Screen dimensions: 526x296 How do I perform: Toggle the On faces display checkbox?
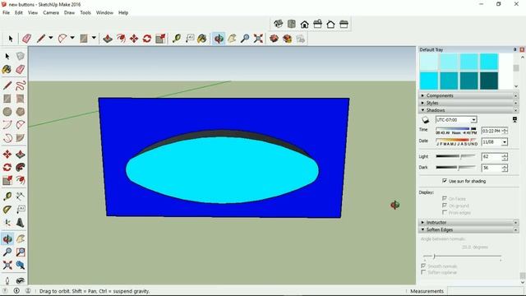pos(445,198)
